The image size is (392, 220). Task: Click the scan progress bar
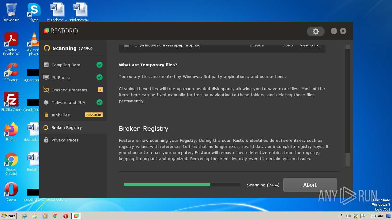click(182, 185)
